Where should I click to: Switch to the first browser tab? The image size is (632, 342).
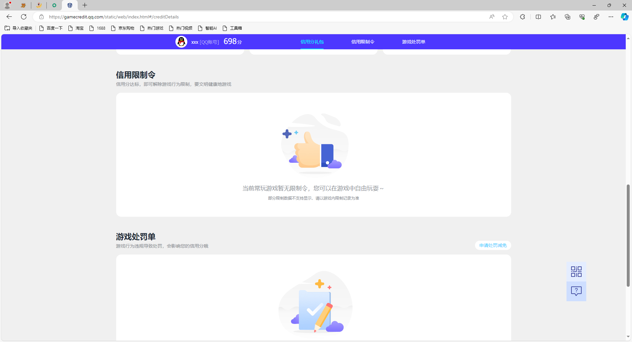(23, 5)
